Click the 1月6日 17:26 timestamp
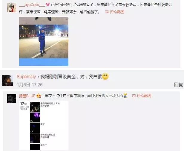184x151 pixels. click(30, 84)
